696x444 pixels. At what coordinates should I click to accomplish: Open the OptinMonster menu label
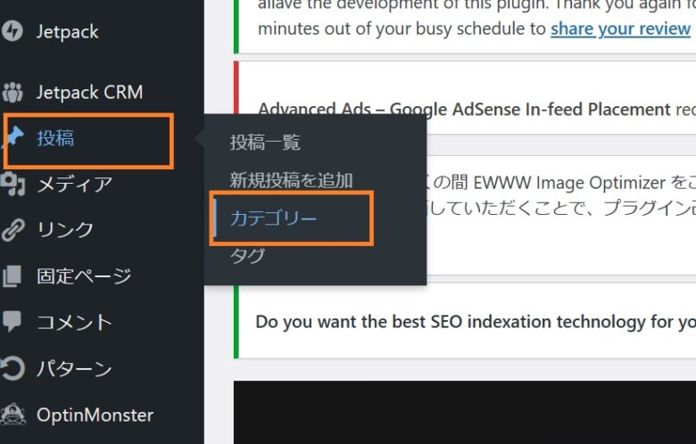(x=95, y=415)
